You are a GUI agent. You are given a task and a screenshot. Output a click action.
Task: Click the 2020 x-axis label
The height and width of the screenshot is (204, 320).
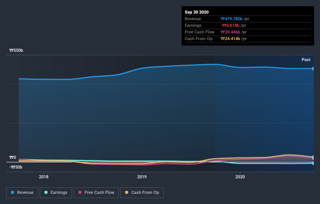240,177
